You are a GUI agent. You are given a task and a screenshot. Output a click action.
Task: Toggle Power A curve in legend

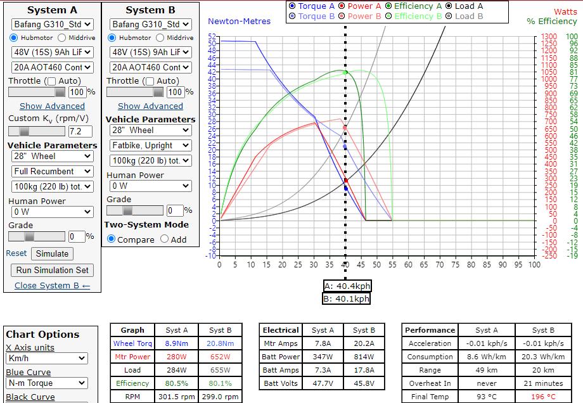coord(342,6)
